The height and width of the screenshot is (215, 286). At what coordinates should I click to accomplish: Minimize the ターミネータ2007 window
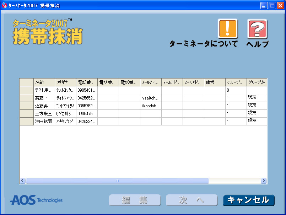(x=264, y=5)
